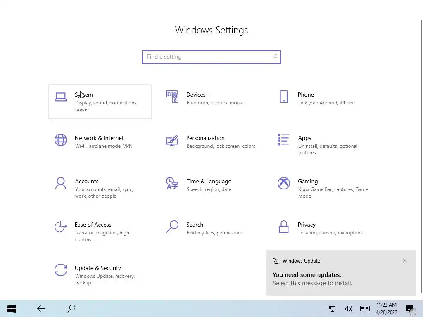Open the Accounts person icon
The height and width of the screenshot is (317, 423).
click(x=61, y=183)
